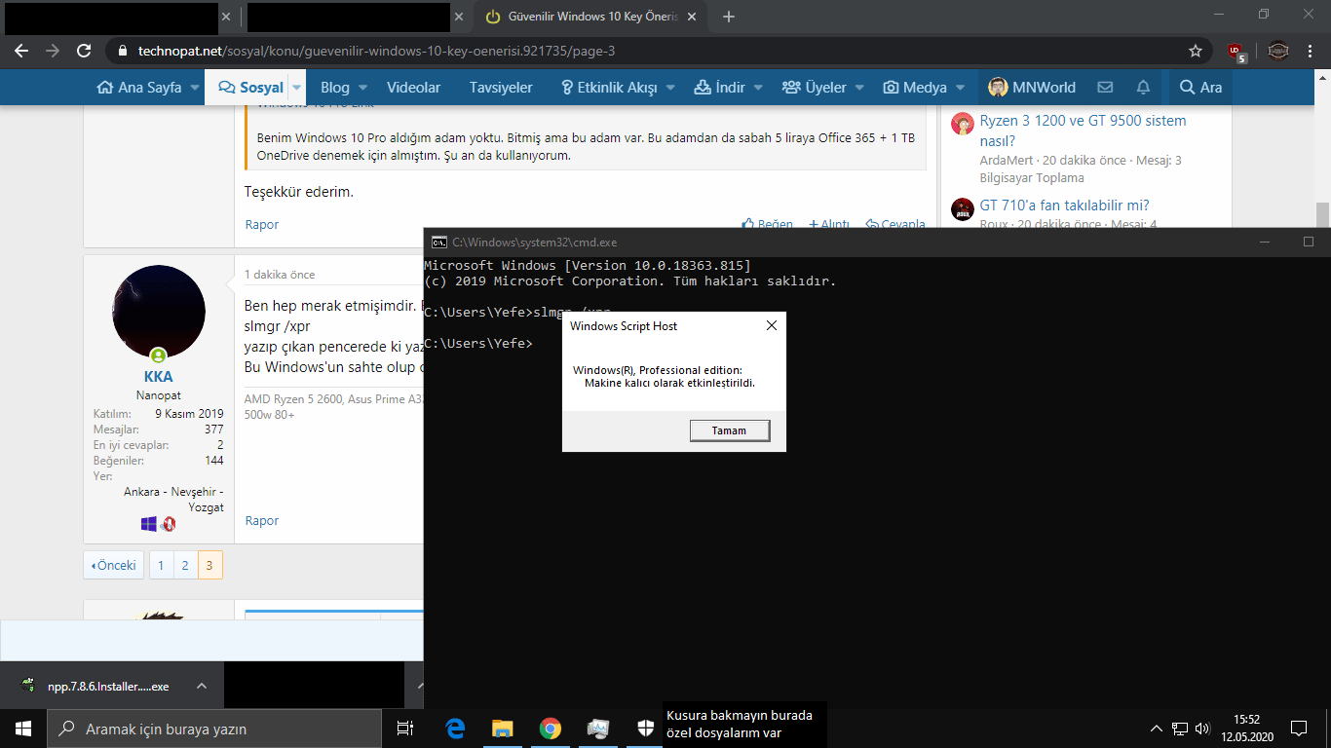1331x748 pixels.
Task: Confirm the dialog with the Tamam button
Action: pyautogui.click(x=729, y=430)
